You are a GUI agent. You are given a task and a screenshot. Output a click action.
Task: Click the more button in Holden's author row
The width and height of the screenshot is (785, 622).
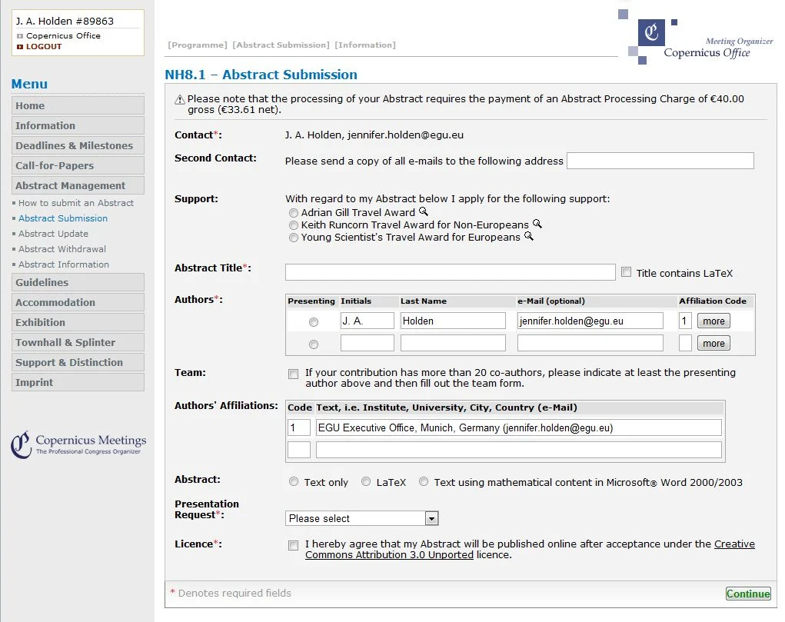pyautogui.click(x=713, y=321)
